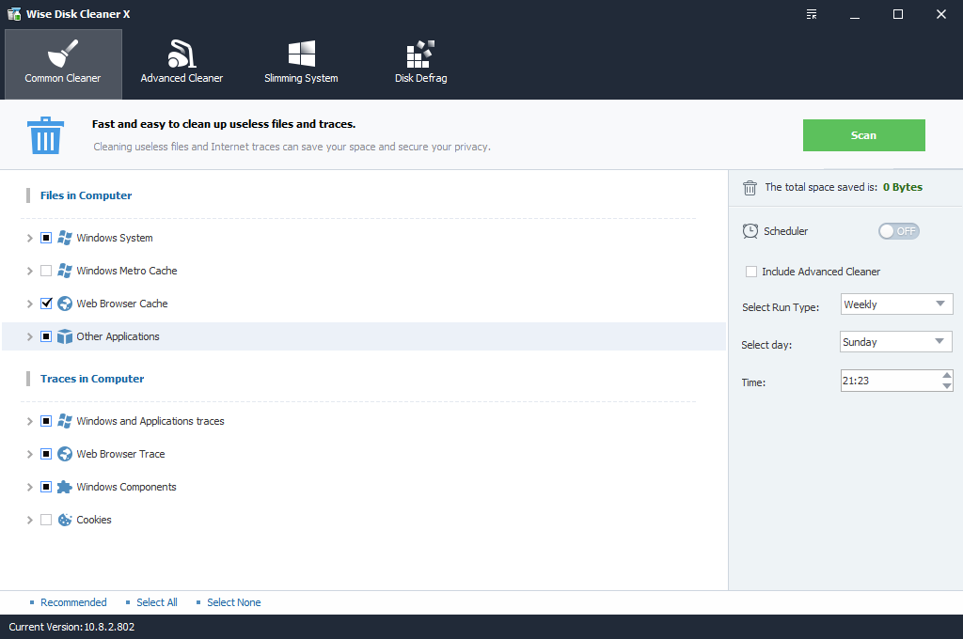The image size is (963, 639).
Task: Open the Slimming System tab
Action: pos(301,64)
